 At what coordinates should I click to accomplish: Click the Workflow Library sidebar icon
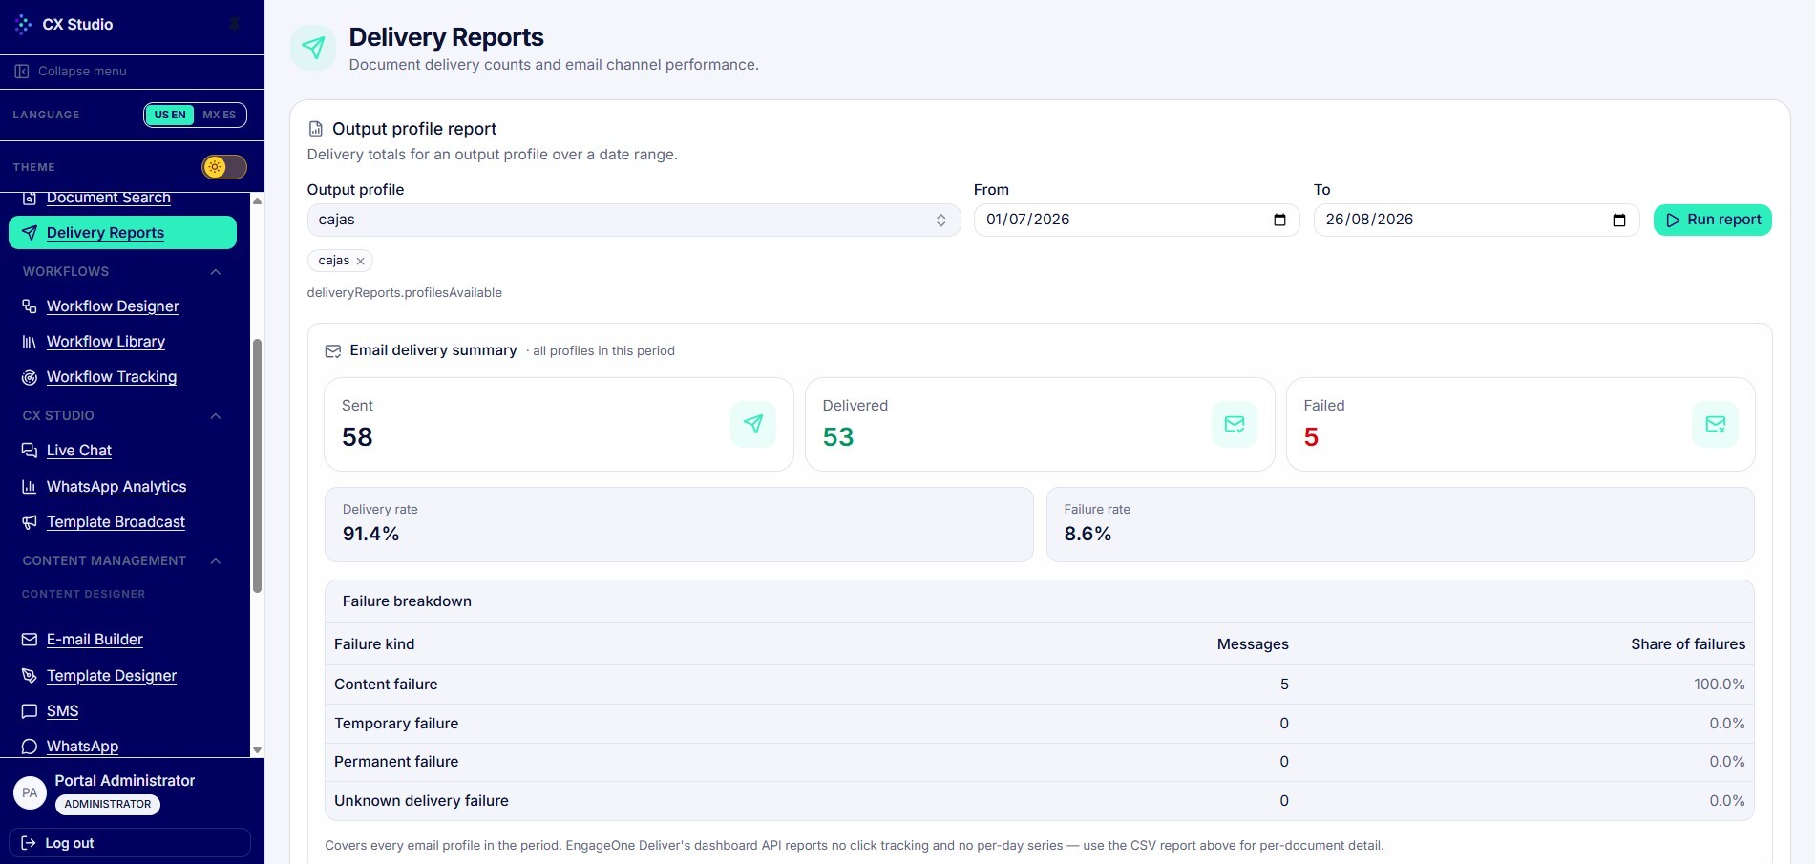coord(30,342)
